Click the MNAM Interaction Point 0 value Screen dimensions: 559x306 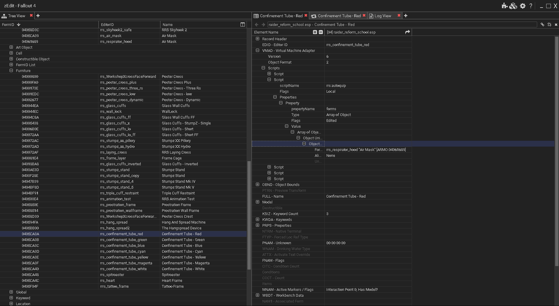[x=352, y=289]
